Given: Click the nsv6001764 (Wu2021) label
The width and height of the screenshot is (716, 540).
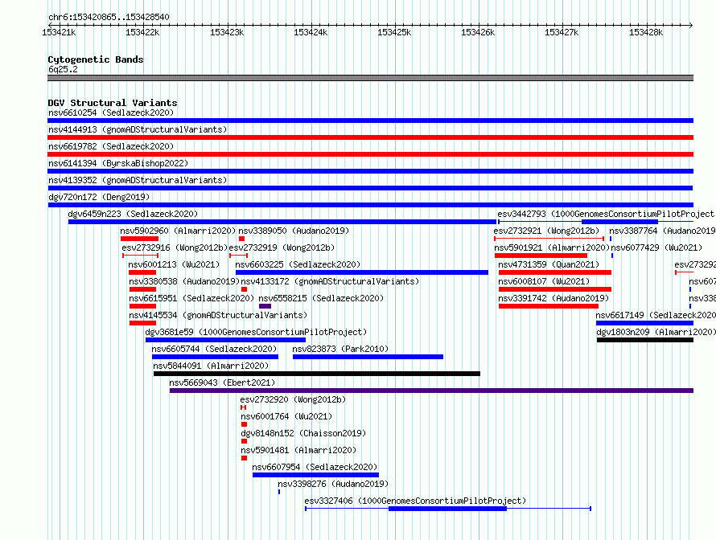Looking at the screenshot, I should (x=286, y=416).
